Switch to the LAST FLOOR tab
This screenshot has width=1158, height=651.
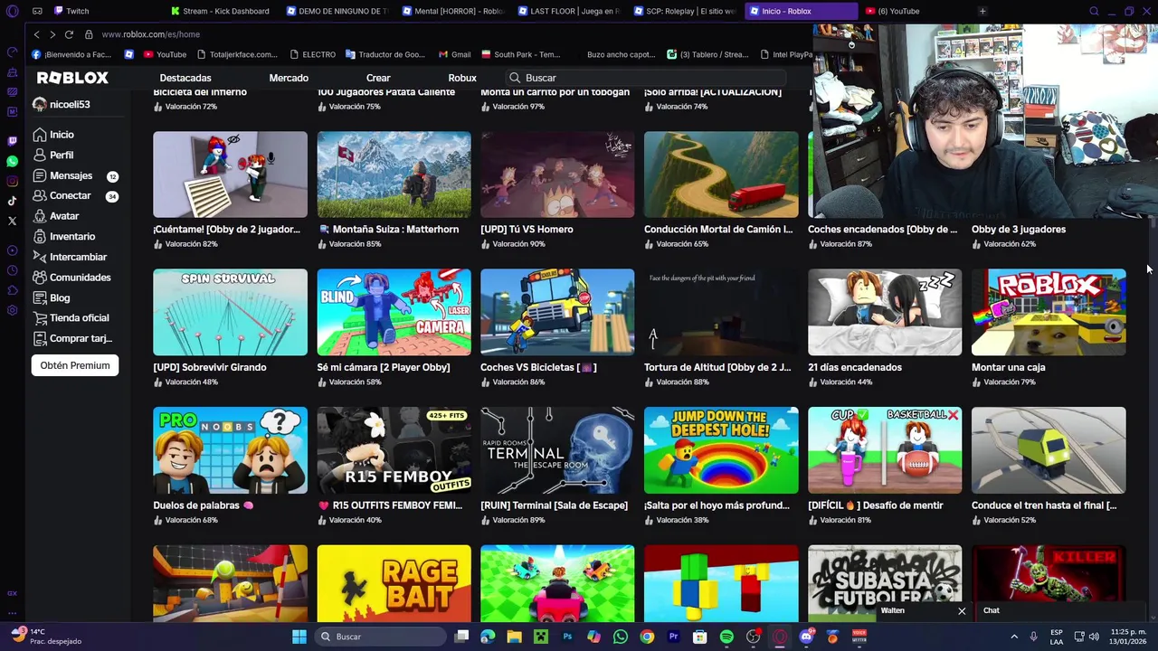pos(570,11)
